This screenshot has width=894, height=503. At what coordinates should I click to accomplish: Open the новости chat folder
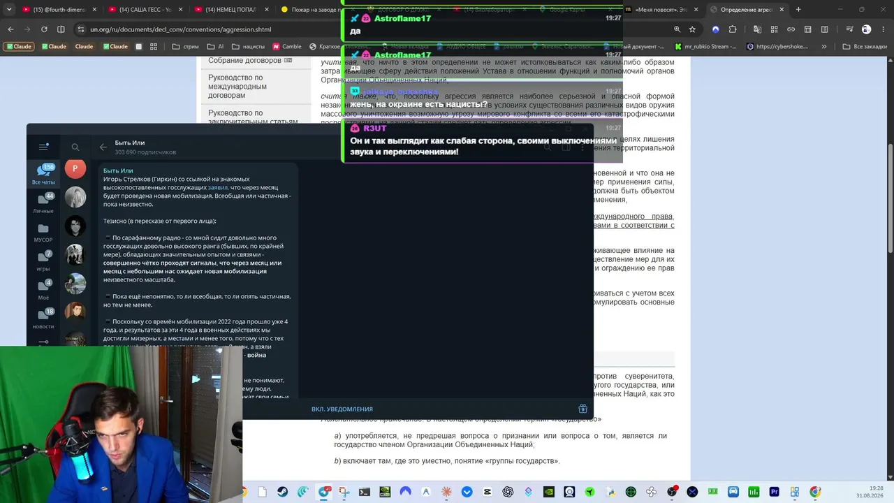(x=43, y=319)
